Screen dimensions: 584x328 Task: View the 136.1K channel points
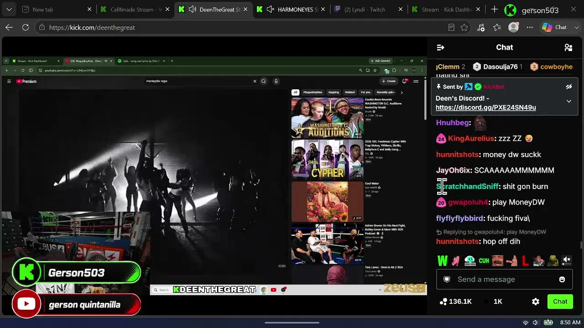(x=455, y=302)
